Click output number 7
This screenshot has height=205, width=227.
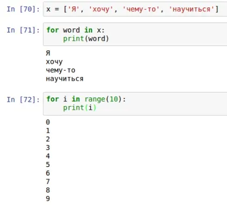coord(48,181)
